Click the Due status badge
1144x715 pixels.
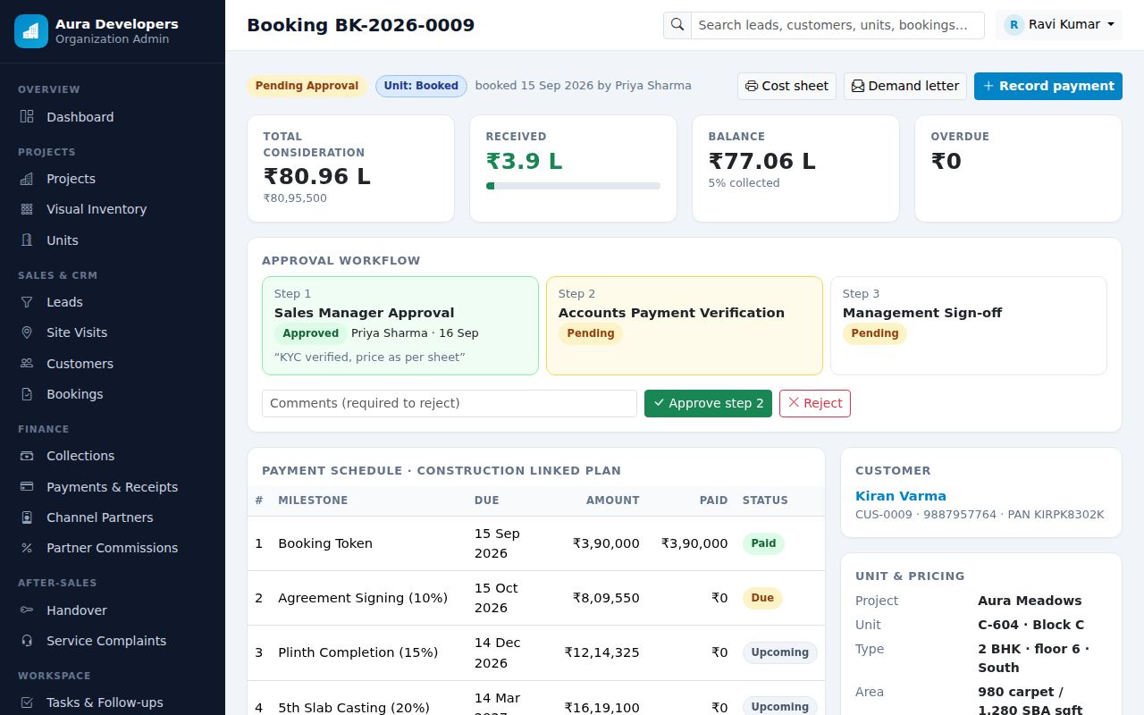coord(762,598)
